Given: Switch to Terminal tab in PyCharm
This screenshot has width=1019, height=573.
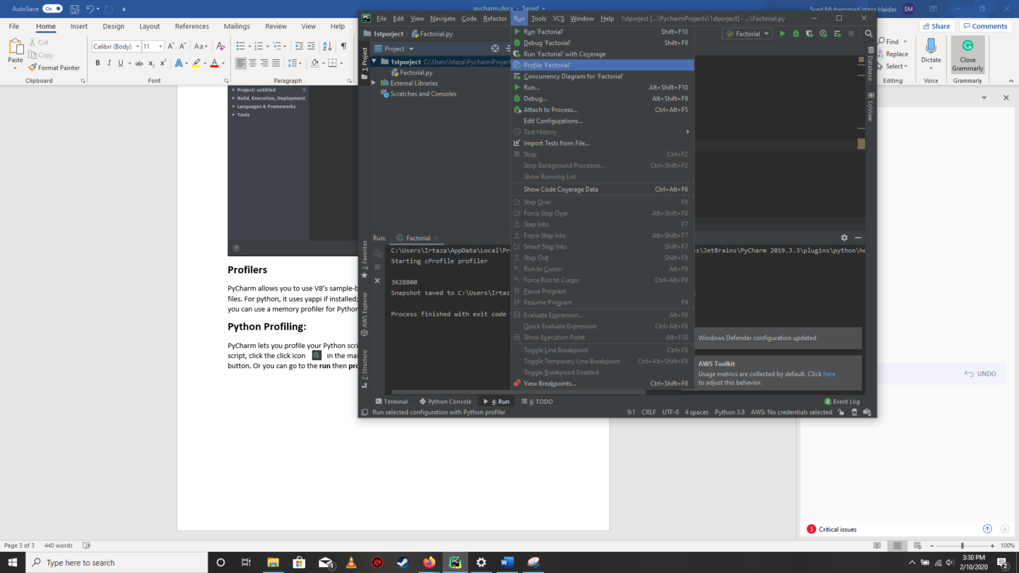Looking at the screenshot, I should pyautogui.click(x=391, y=401).
